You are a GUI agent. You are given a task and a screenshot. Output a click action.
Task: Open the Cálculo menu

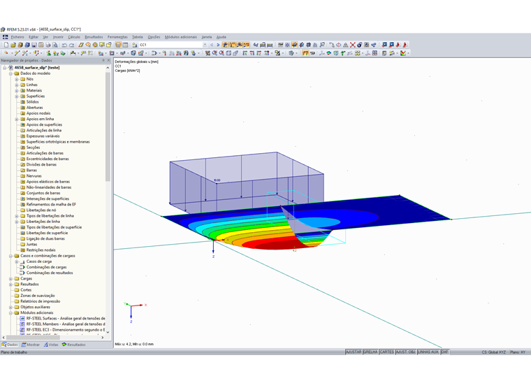coord(74,37)
